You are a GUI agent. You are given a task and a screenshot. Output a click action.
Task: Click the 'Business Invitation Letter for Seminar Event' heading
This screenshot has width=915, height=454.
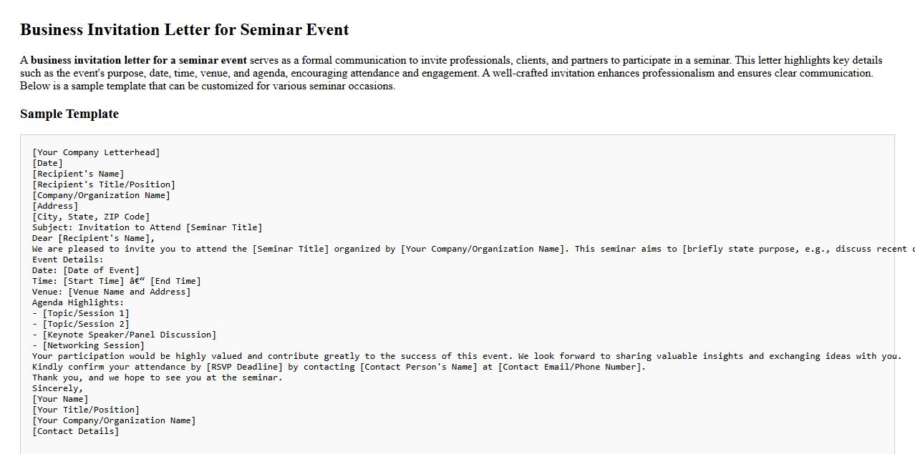click(184, 30)
